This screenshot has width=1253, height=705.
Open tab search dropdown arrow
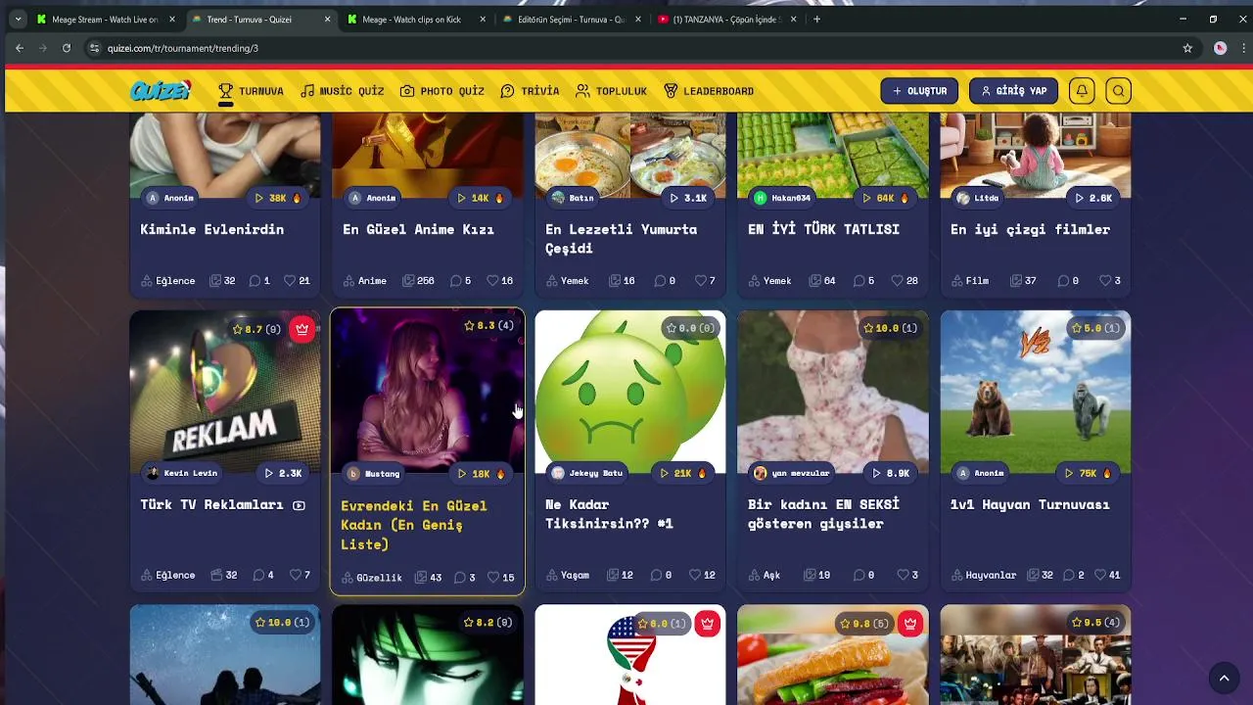pyautogui.click(x=18, y=19)
